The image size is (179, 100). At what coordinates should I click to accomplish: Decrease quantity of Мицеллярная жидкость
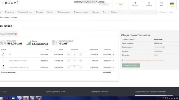coord(69,67)
